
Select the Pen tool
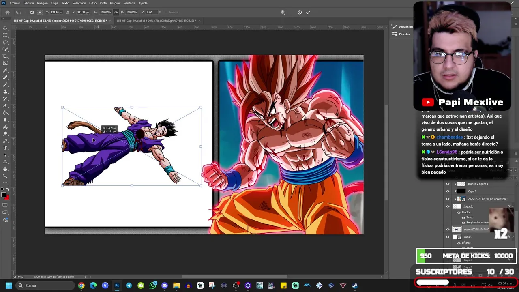click(5, 141)
